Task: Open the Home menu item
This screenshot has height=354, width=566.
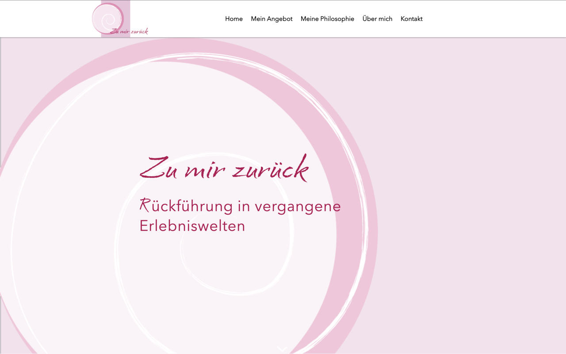Action: coord(234,19)
